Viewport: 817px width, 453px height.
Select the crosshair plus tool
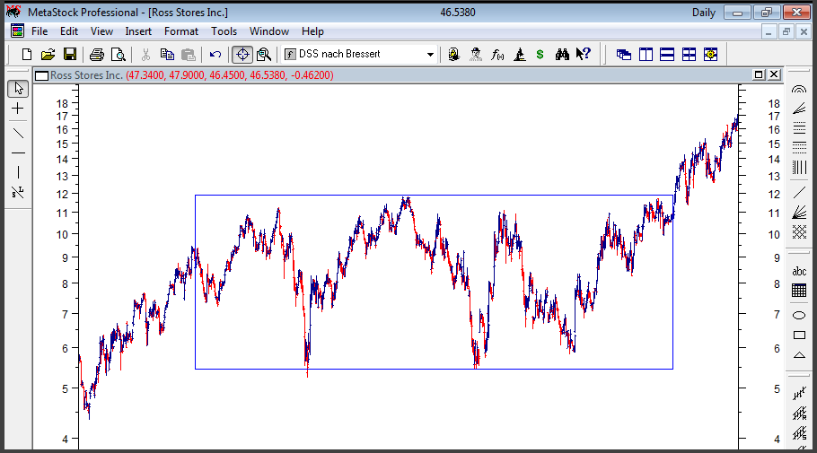pos(18,109)
